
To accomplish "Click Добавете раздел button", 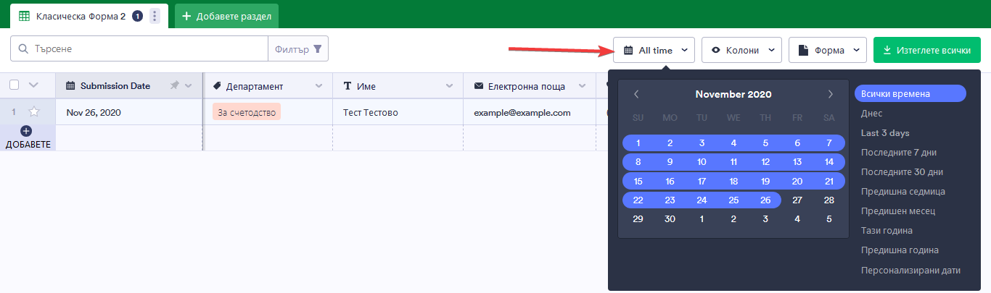I will pyautogui.click(x=226, y=16).
